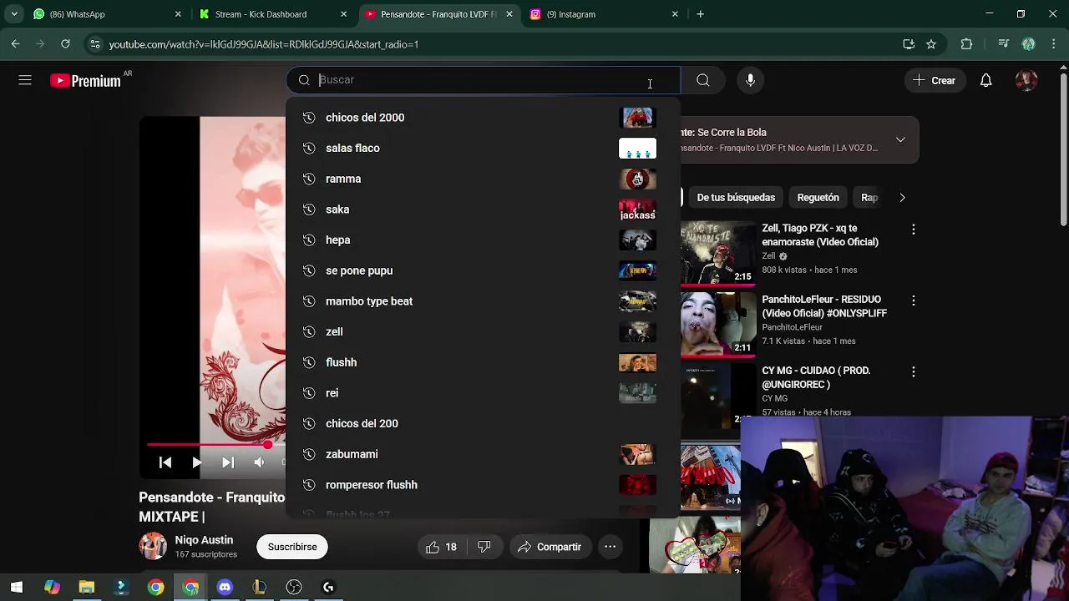Open OBS Studio from taskbar
This screenshot has width=1069, height=601.
pyautogui.click(x=293, y=588)
